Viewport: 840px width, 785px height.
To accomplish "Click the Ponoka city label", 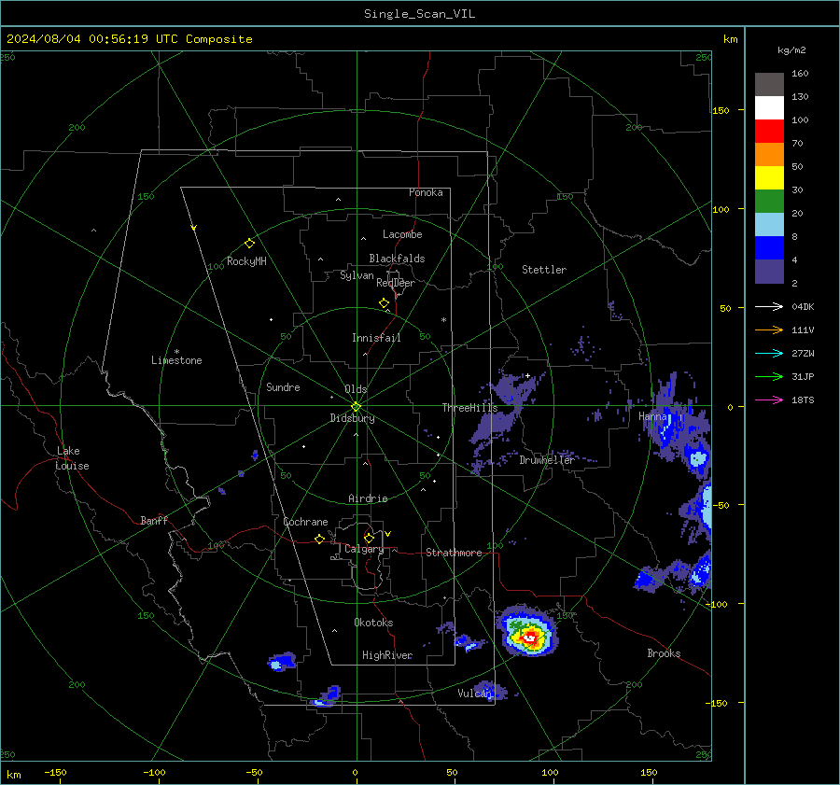I will (426, 192).
